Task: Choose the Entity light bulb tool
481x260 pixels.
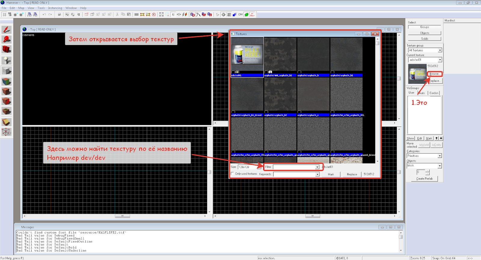Action: click(x=7, y=60)
